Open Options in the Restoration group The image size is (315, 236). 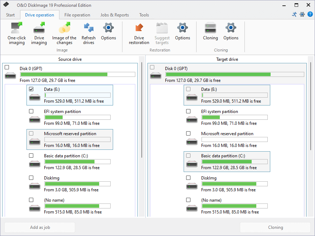click(x=183, y=31)
